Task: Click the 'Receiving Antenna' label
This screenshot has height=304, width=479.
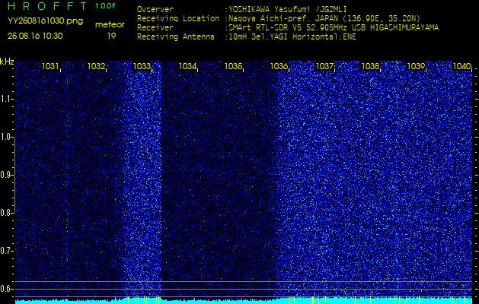Action: pyautogui.click(x=176, y=37)
